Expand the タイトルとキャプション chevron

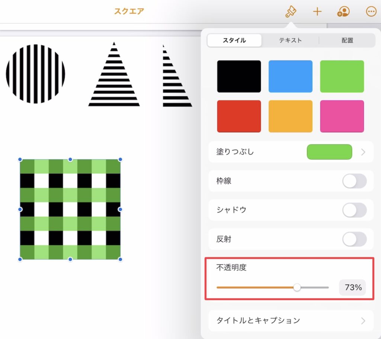(x=363, y=321)
